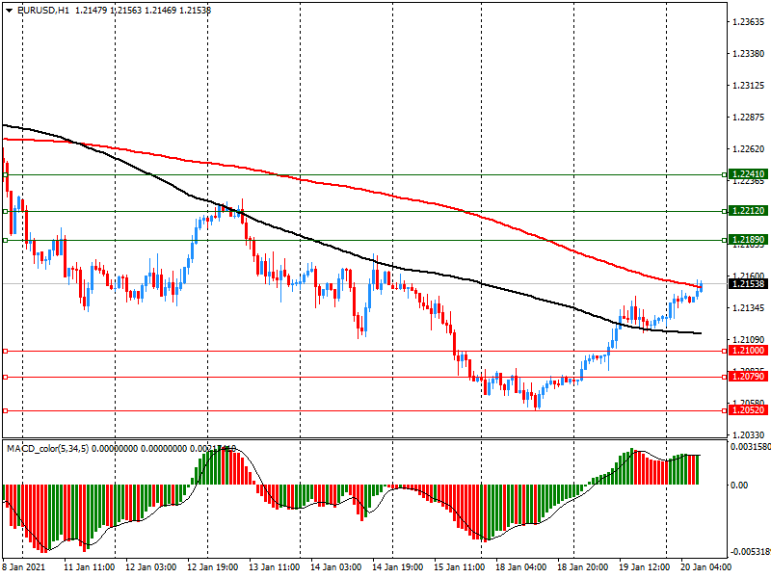
Task: Grab right handle of 1.20790 line
Action: pyautogui.click(x=725, y=377)
